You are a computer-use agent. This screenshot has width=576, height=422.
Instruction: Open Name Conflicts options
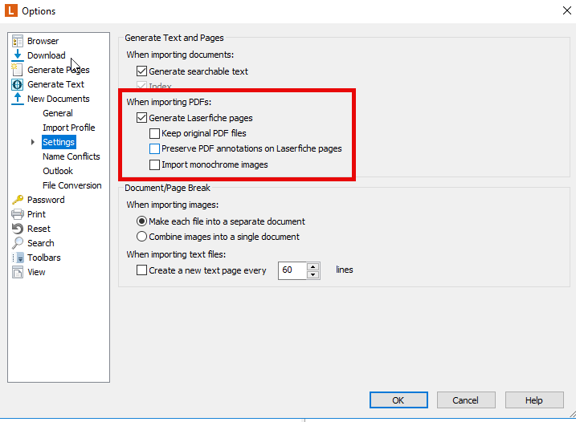click(x=71, y=156)
